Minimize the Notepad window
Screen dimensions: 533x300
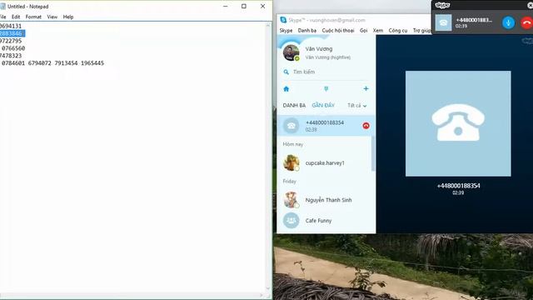[225, 6]
